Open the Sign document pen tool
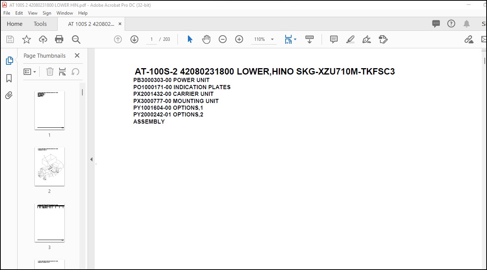 [x=367, y=39]
